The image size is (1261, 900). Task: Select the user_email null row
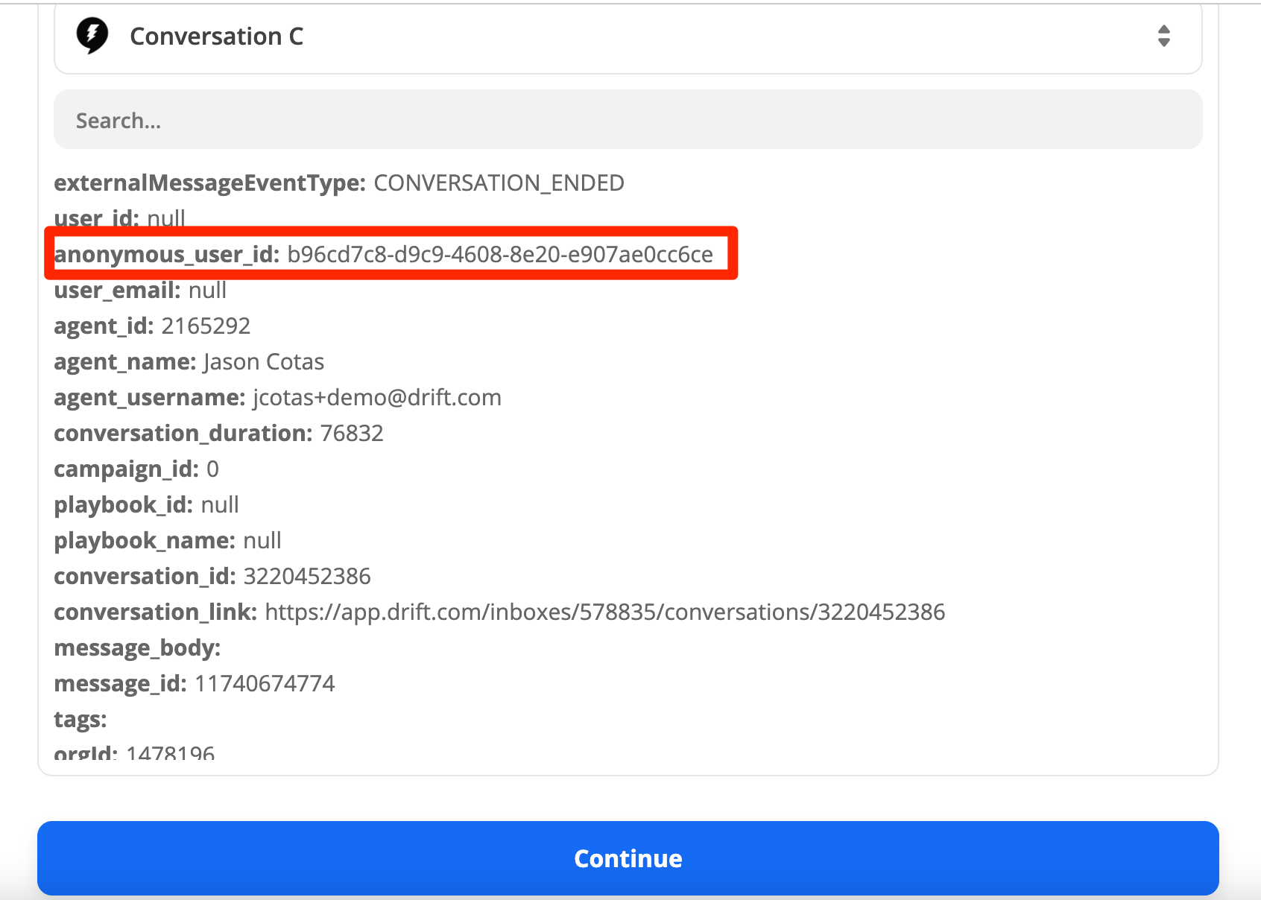point(140,290)
